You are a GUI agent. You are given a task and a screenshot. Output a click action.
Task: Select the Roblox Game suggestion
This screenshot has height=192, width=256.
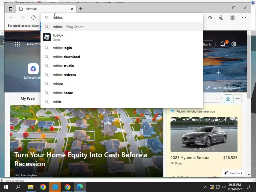122,37
